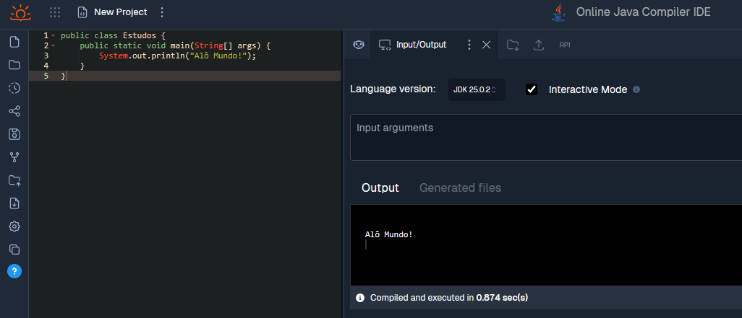This screenshot has width=742, height=318.
Task: Click the AI assistant face icon
Action: pyautogui.click(x=359, y=45)
